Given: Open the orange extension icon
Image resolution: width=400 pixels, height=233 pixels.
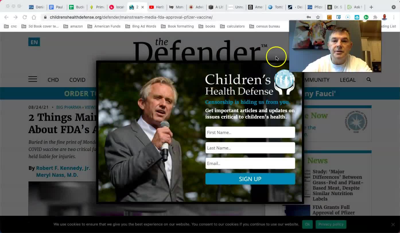Looking at the screenshot, I should (329, 17).
